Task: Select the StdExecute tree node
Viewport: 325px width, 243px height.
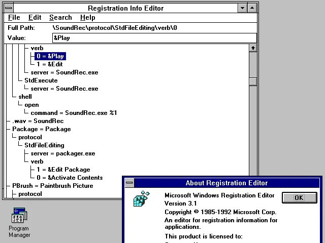Action: [41, 80]
